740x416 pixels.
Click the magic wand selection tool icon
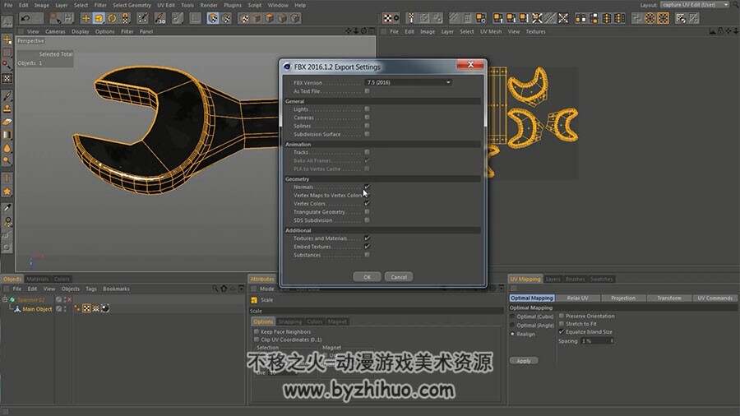(x=7, y=65)
